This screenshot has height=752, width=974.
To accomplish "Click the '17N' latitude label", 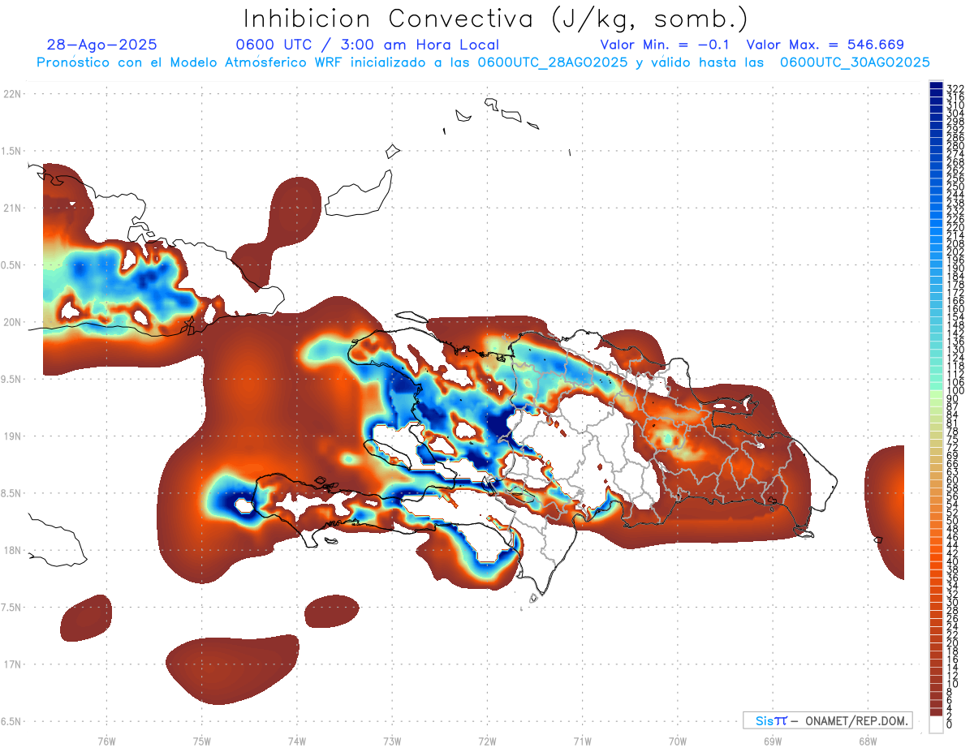I will coord(11,664).
